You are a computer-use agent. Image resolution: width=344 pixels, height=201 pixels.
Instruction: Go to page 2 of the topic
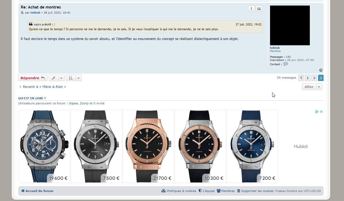(314, 78)
